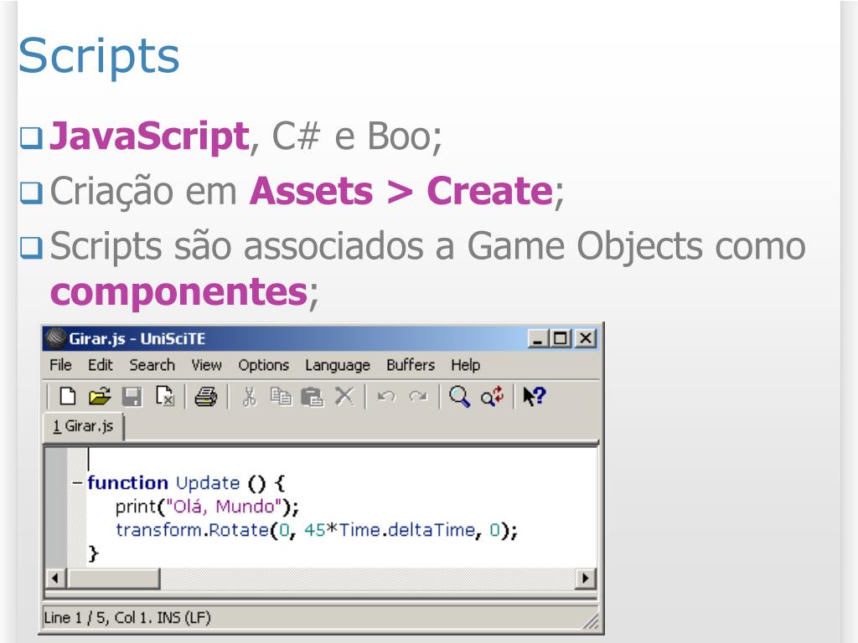The width and height of the screenshot is (858, 643).
Task: Click the number 45 in the code
Action: coord(315,530)
